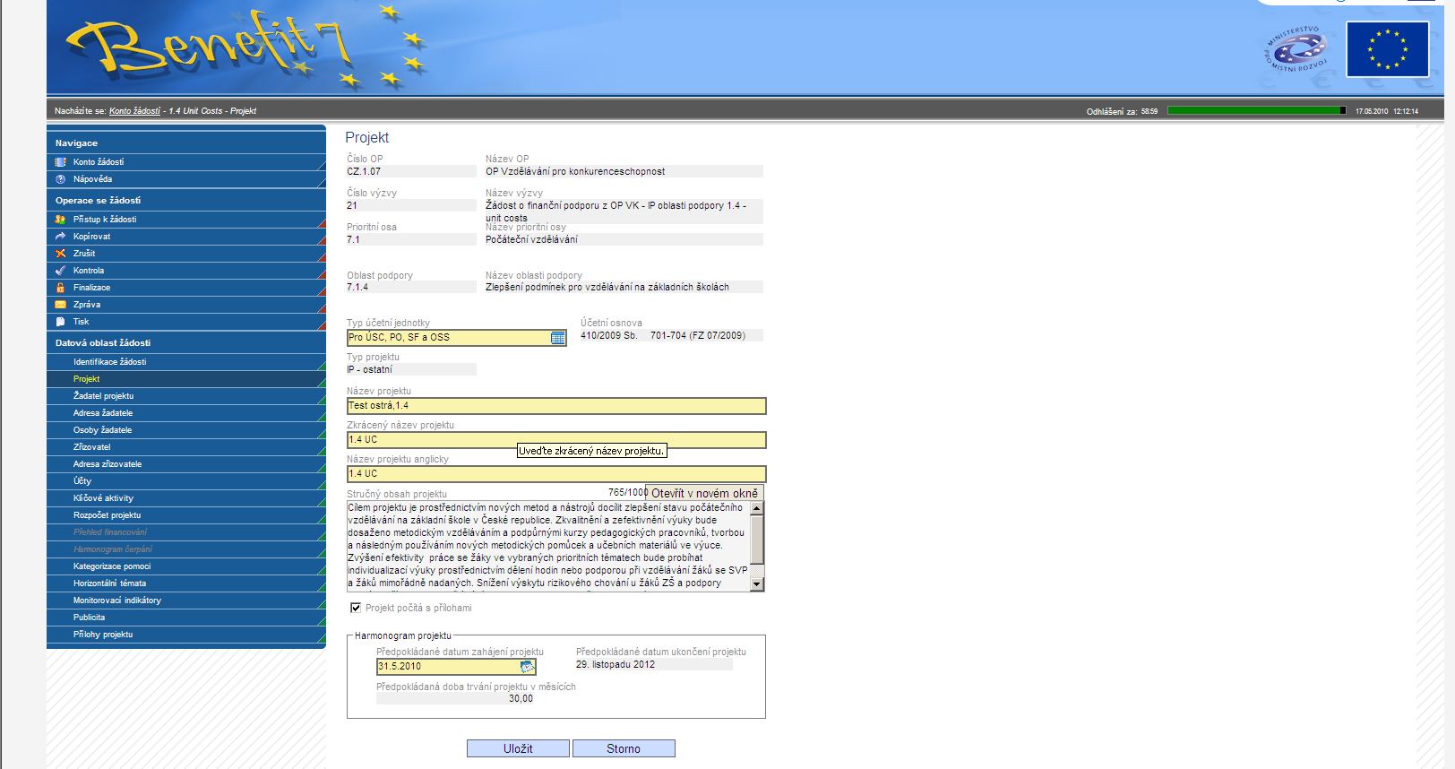Follow the Konto žádostí breadcrumb link

tap(134, 111)
